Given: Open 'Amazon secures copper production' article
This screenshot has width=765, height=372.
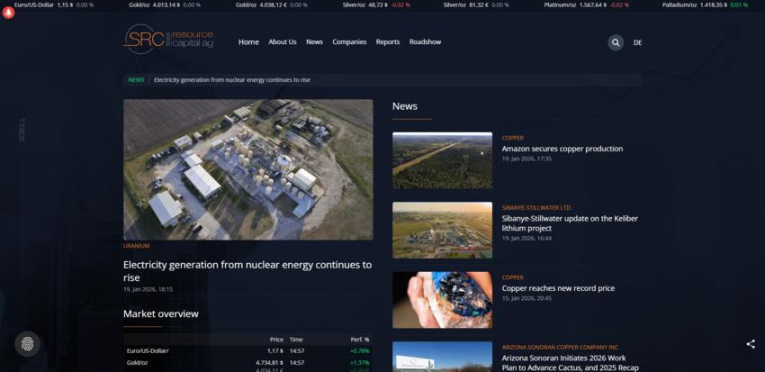Looking at the screenshot, I should (x=562, y=149).
